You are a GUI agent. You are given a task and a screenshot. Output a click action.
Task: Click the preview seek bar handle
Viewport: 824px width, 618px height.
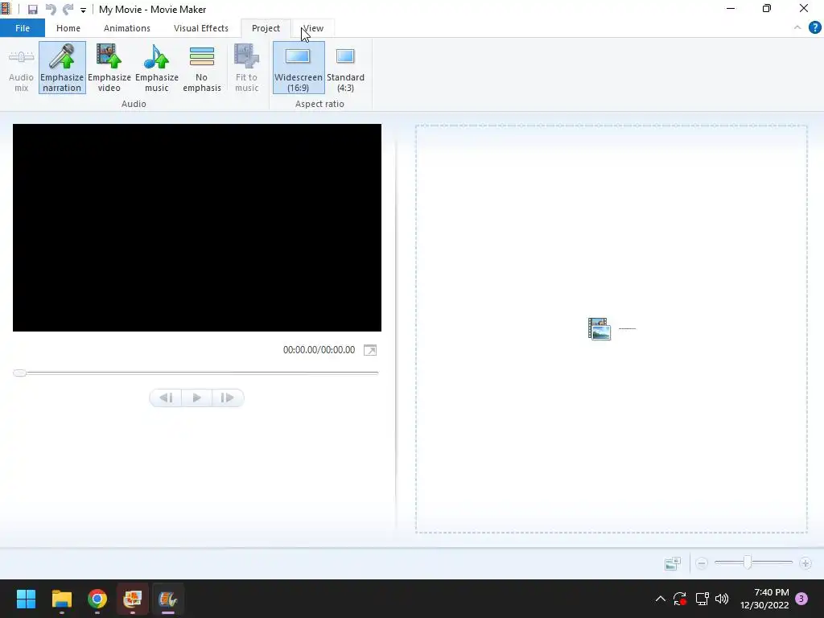[20, 373]
